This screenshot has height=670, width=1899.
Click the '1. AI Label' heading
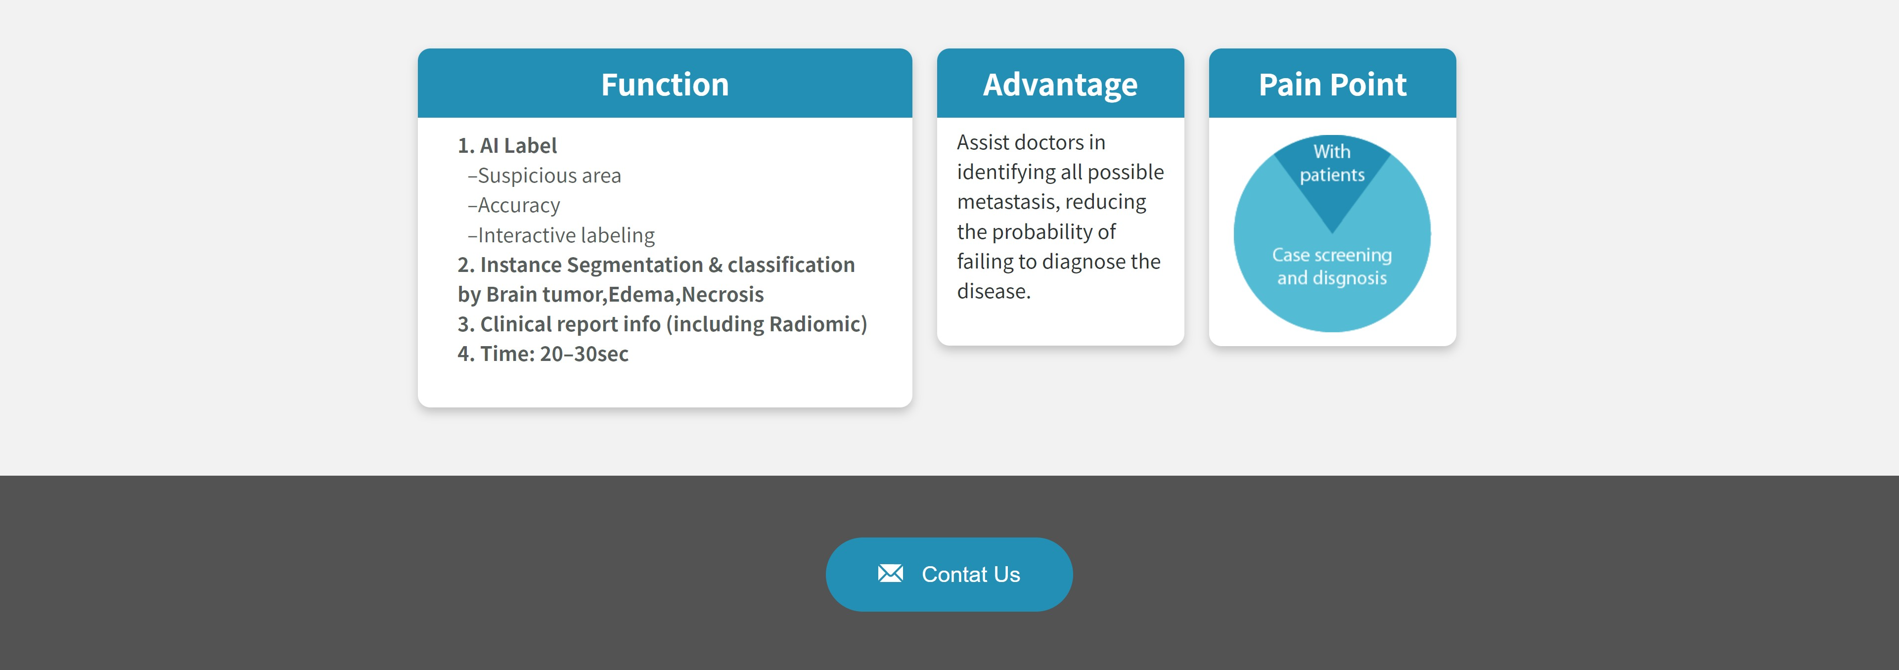pyautogui.click(x=507, y=146)
